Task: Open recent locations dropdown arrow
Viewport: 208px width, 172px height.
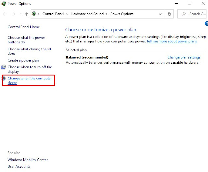Action: click(21, 14)
